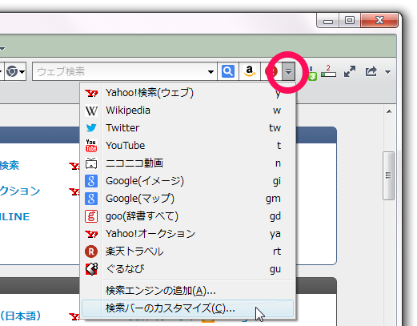This screenshot has width=417, height=326.
Task: Click the Yahoo!オークション Y! icon
Action: [91, 234]
